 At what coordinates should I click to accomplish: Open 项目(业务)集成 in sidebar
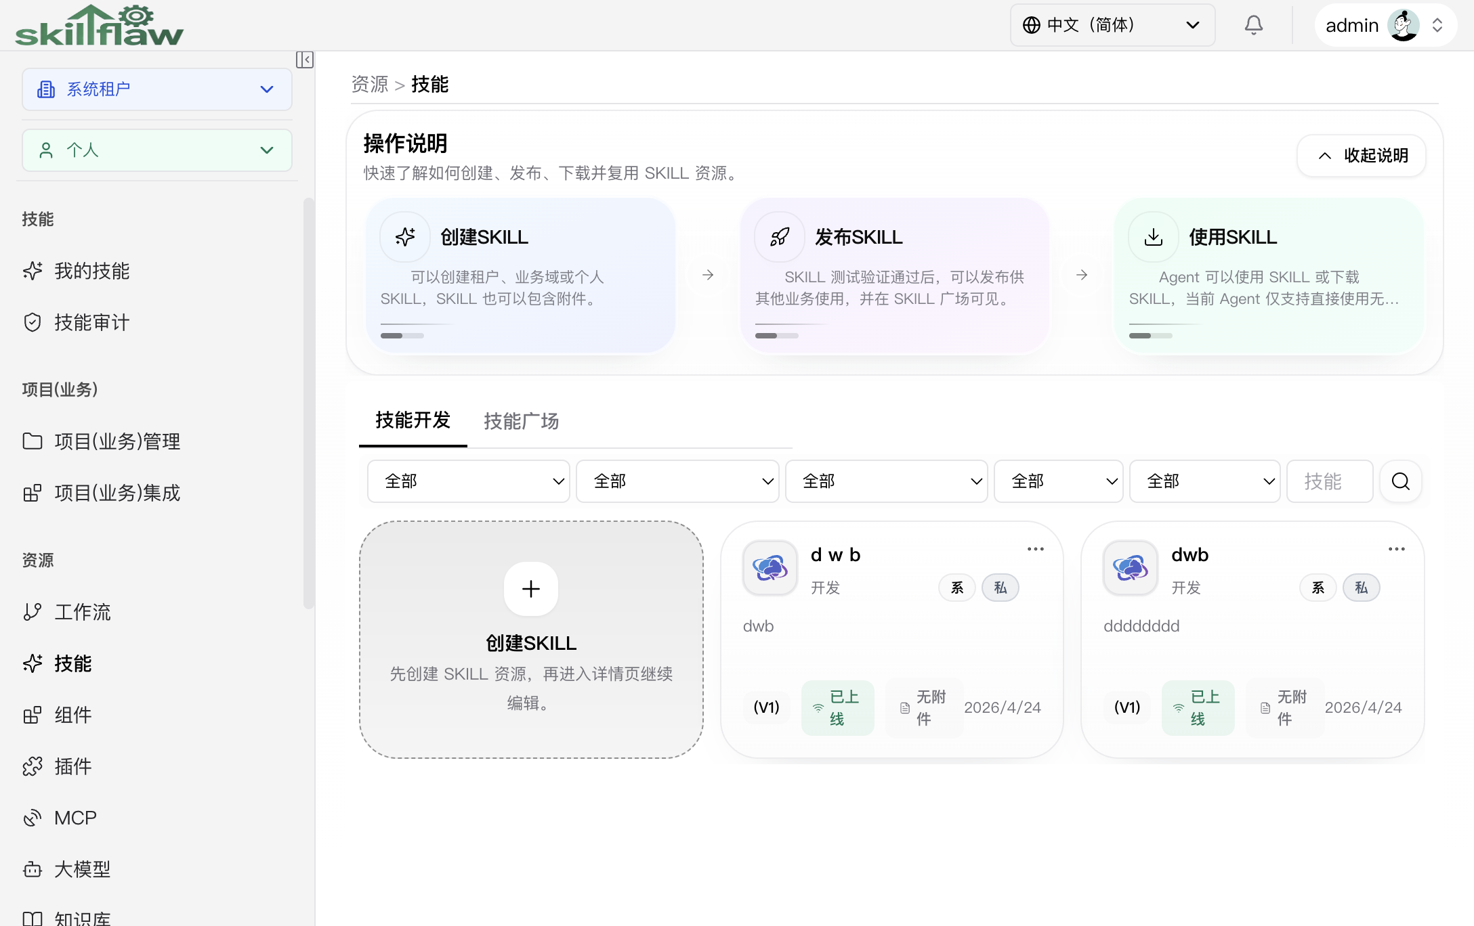point(157,493)
